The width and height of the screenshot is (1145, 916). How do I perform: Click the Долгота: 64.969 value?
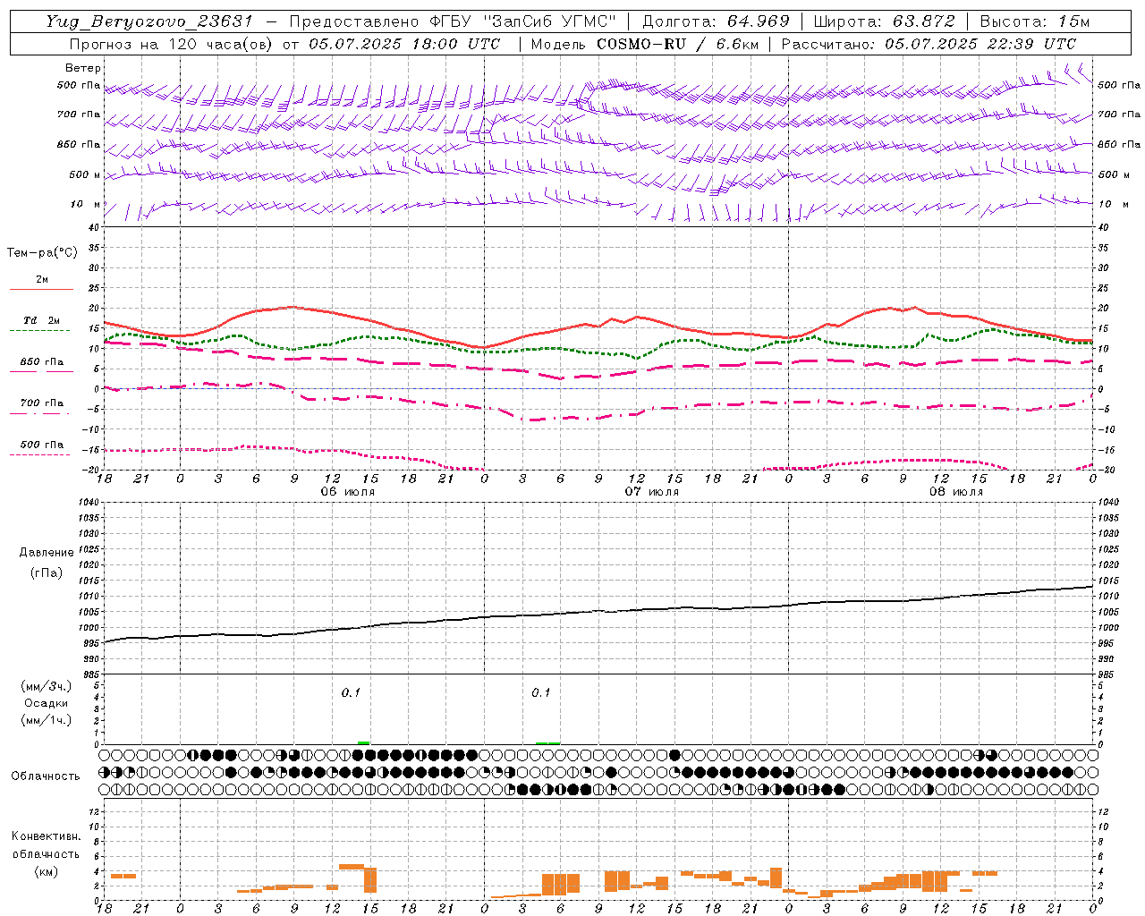point(716,21)
